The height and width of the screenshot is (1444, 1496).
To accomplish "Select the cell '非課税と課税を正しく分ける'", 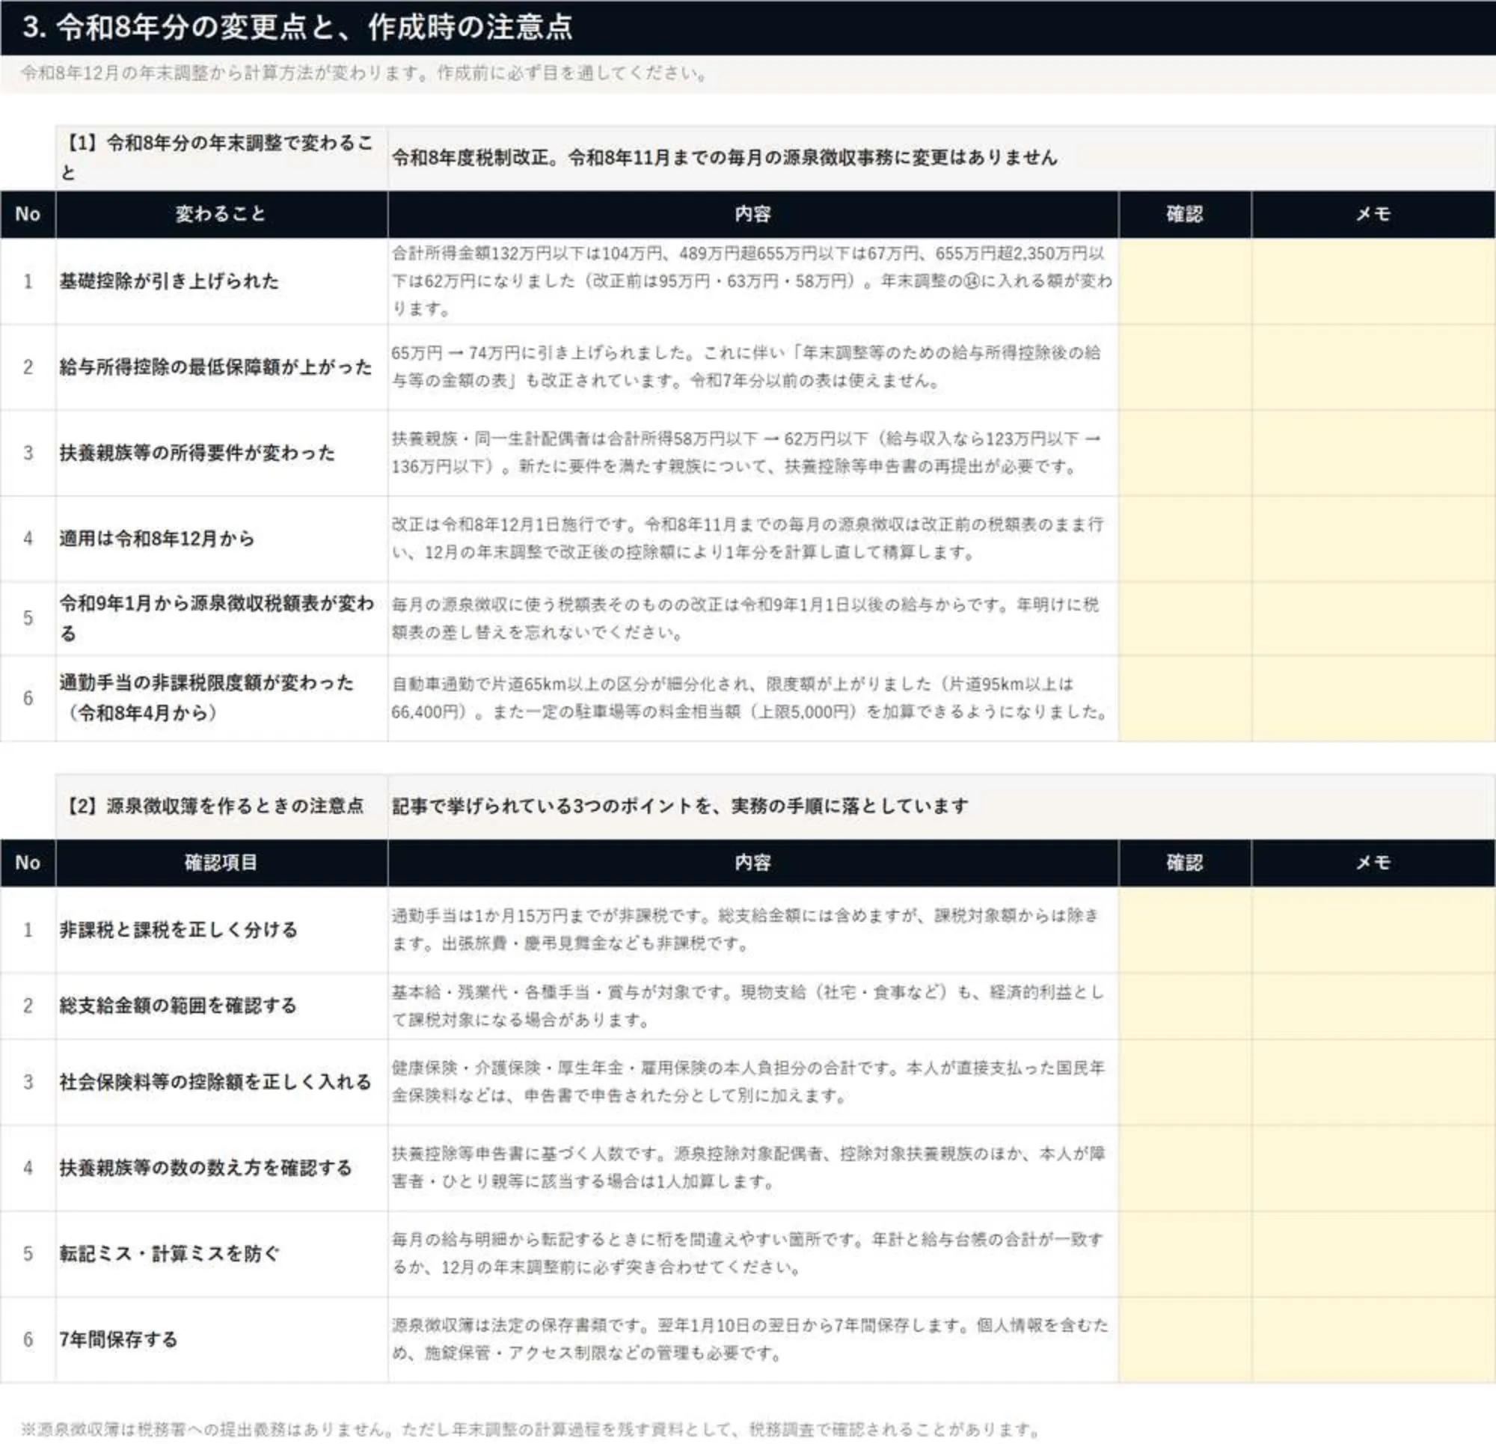I will (x=221, y=929).
